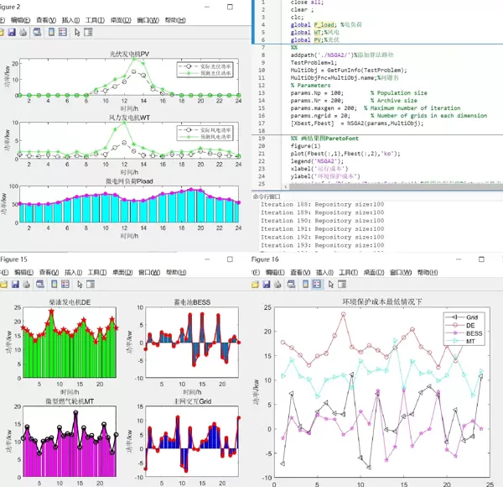Toggle Insert Legend in Figure 16 toolbar
The height and width of the screenshot is (487, 503).
click(x=316, y=285)
